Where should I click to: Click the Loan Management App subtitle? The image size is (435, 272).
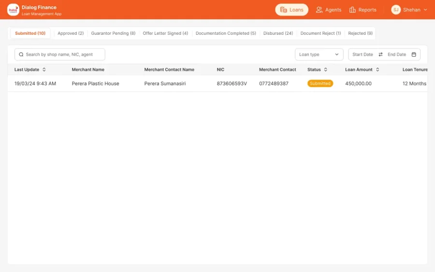point(42,14)
